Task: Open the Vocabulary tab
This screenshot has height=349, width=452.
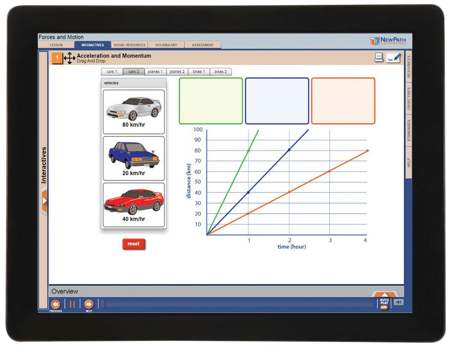Action: (x=166, y=45)
